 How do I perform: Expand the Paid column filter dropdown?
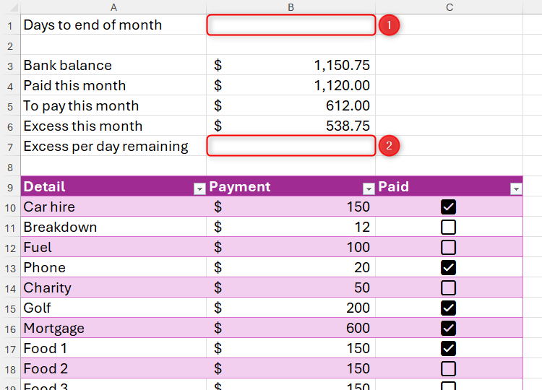pyautogui.click(x=516, y=188)
